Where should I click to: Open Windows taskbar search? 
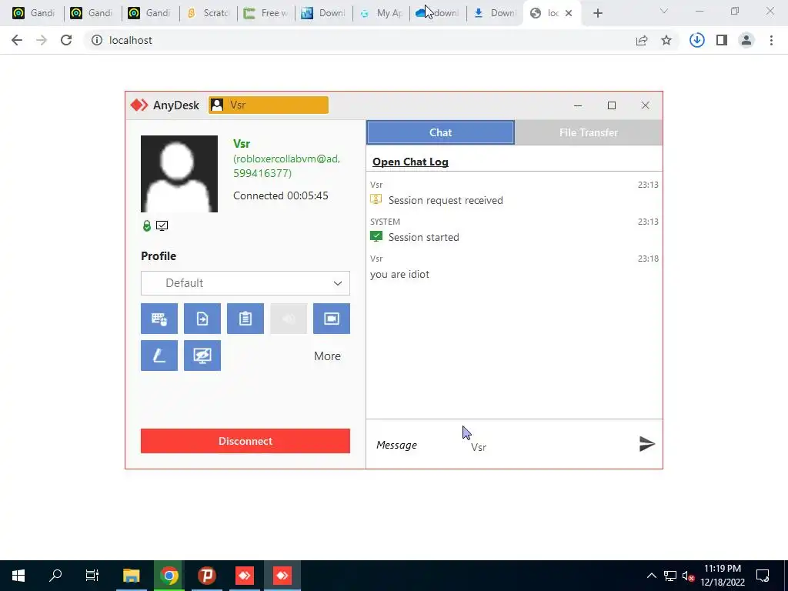coord(55,576)
